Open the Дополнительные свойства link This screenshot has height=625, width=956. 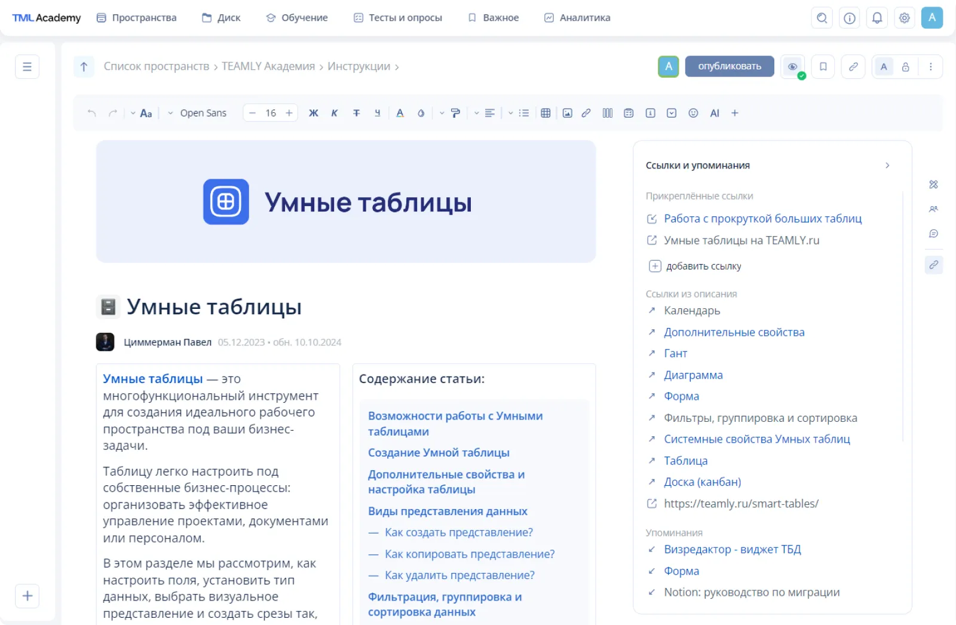pyautogui.click(x=734, y=332)
